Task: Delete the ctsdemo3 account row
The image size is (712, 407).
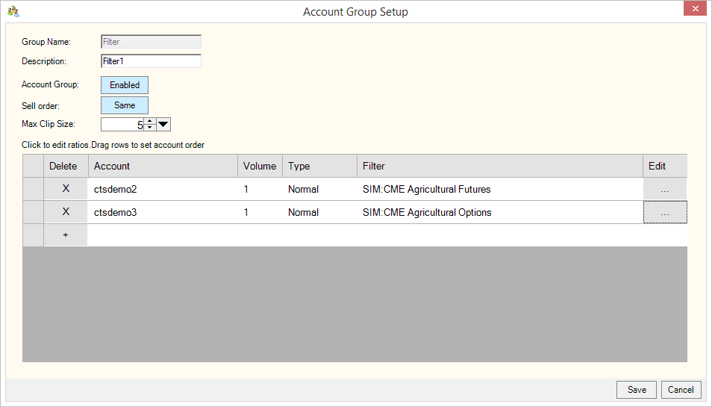Action: coord(66,212)
